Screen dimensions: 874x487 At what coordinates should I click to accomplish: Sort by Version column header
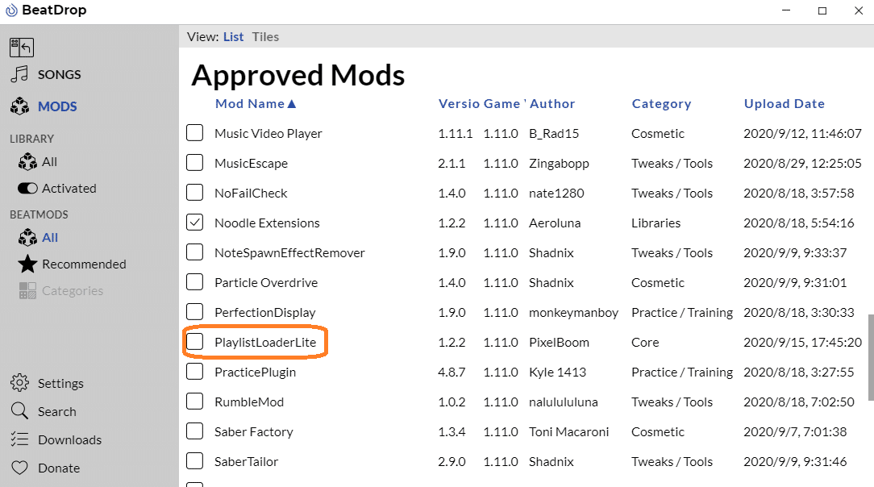pos(460,104)
